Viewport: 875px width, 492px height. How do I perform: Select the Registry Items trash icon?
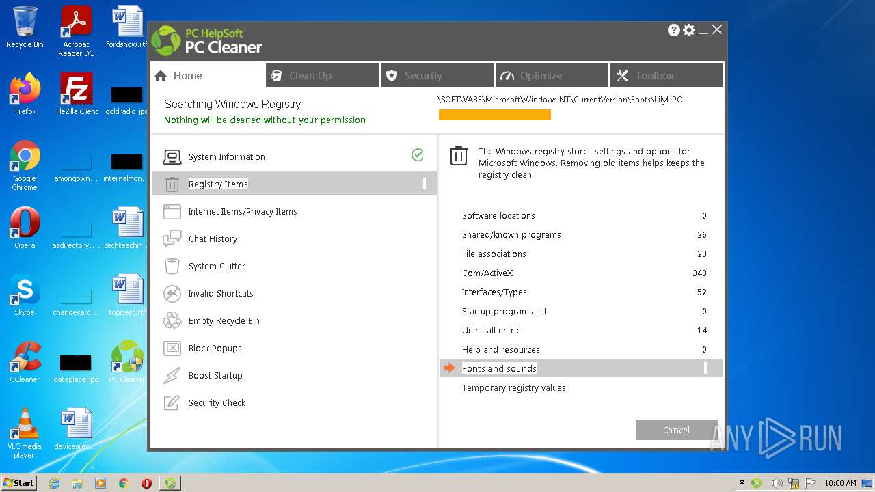pos(172,184)
